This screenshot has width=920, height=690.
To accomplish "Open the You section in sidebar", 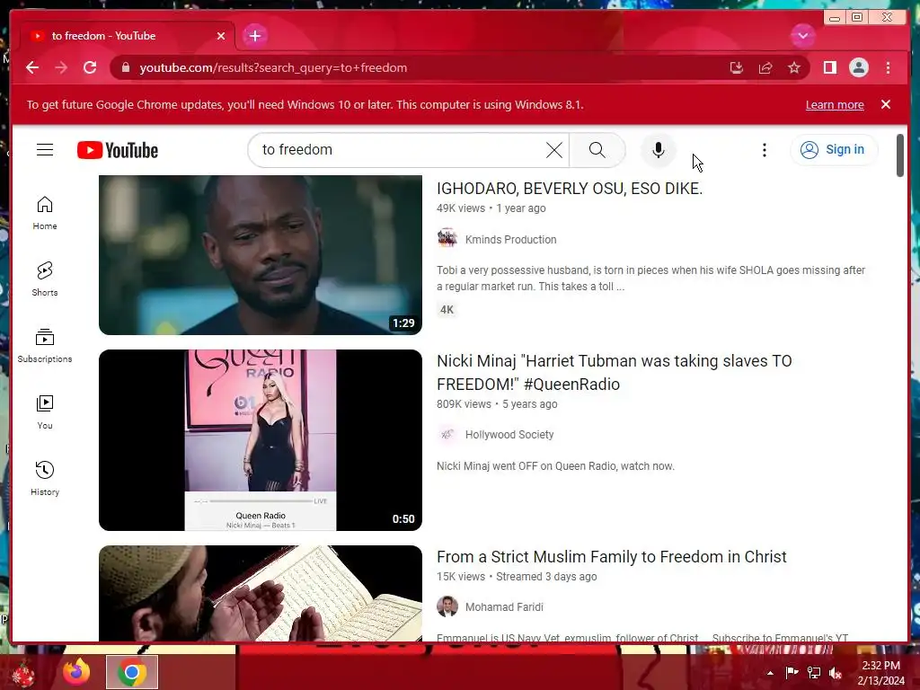I will [45, 411].
